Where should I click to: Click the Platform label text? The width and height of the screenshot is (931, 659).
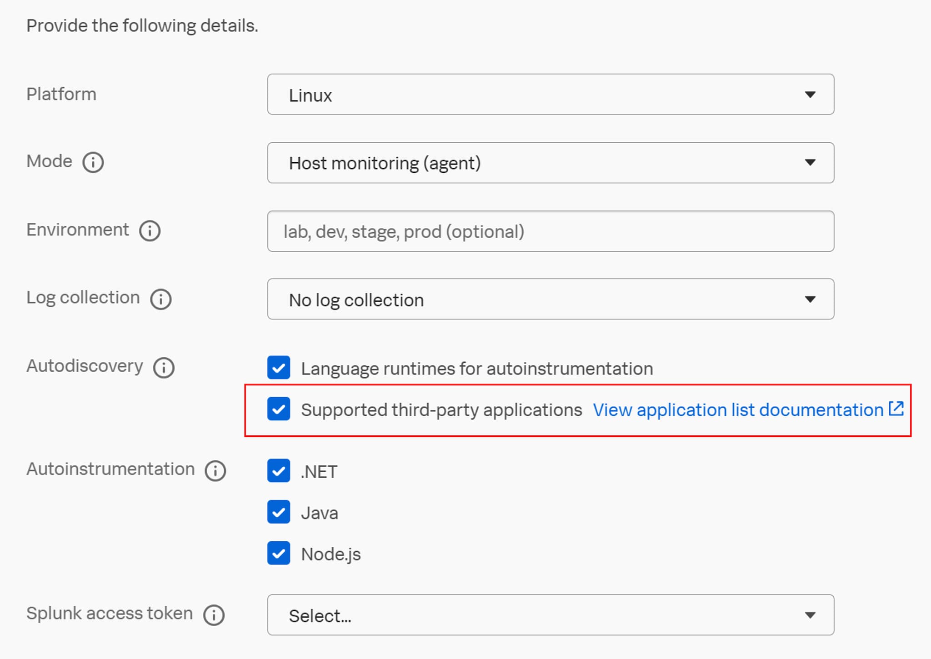[x=61, y=94]
